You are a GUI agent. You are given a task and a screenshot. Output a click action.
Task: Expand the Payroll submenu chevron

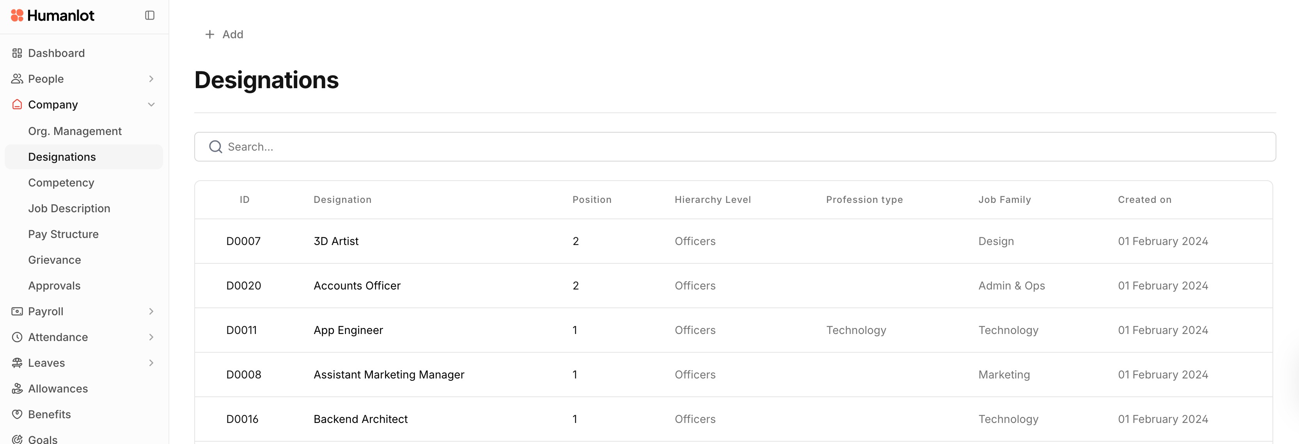coord(151,311)
